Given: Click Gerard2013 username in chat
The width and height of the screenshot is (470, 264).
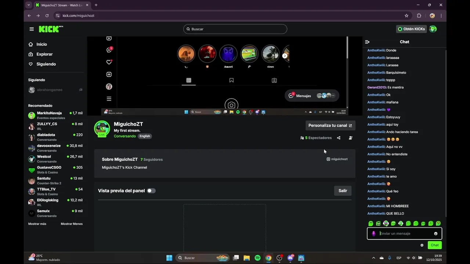Looking at the screenshot, I should (376, 87).
